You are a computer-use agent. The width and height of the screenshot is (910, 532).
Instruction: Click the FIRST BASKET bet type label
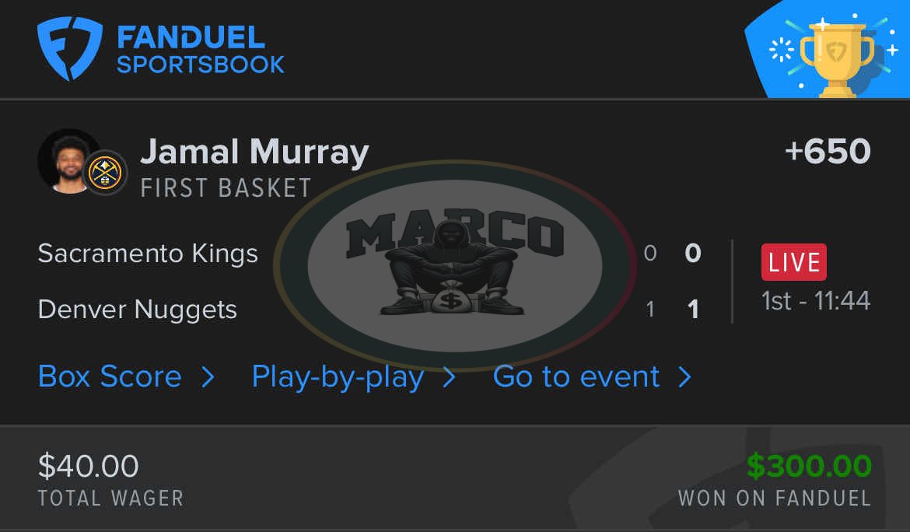[226, 188]
